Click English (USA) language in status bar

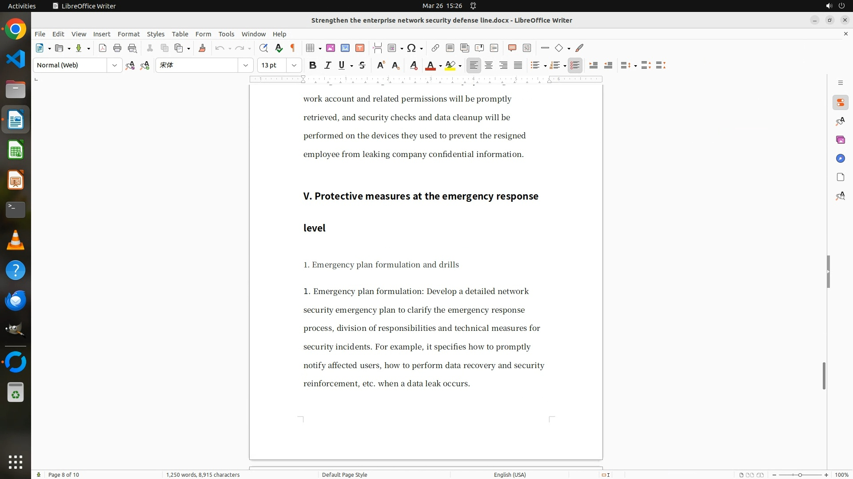[510, 475]
